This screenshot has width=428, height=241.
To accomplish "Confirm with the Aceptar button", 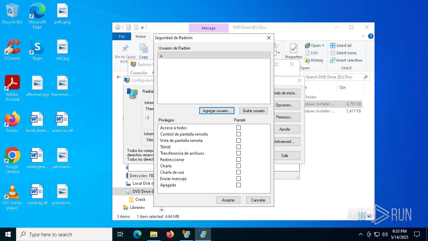I will (x=228, y=200).
